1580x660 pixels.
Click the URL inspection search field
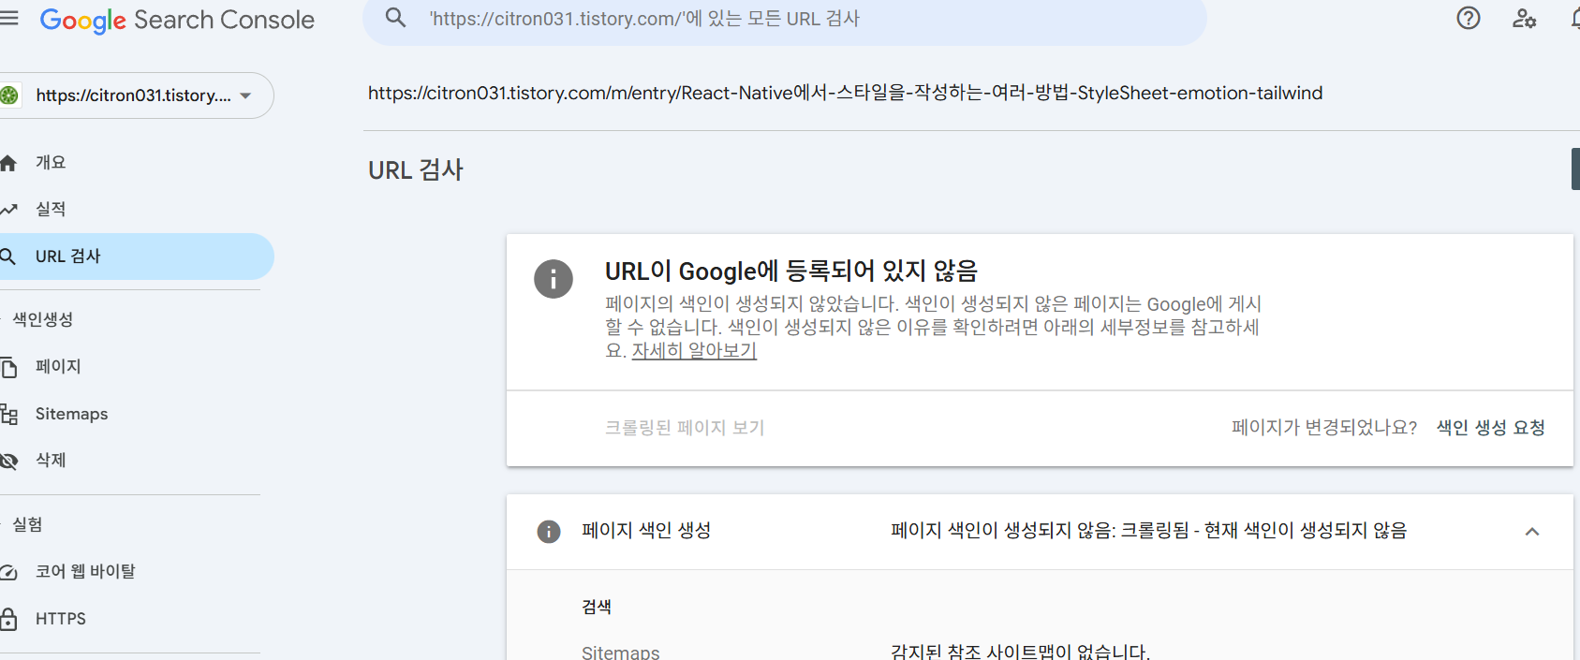click(785, 19)
